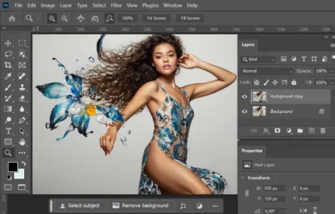The image size is (335, 214).
Task: Click the foreground black color swatch
Action: pyautogui.click(x=13, y=166)
